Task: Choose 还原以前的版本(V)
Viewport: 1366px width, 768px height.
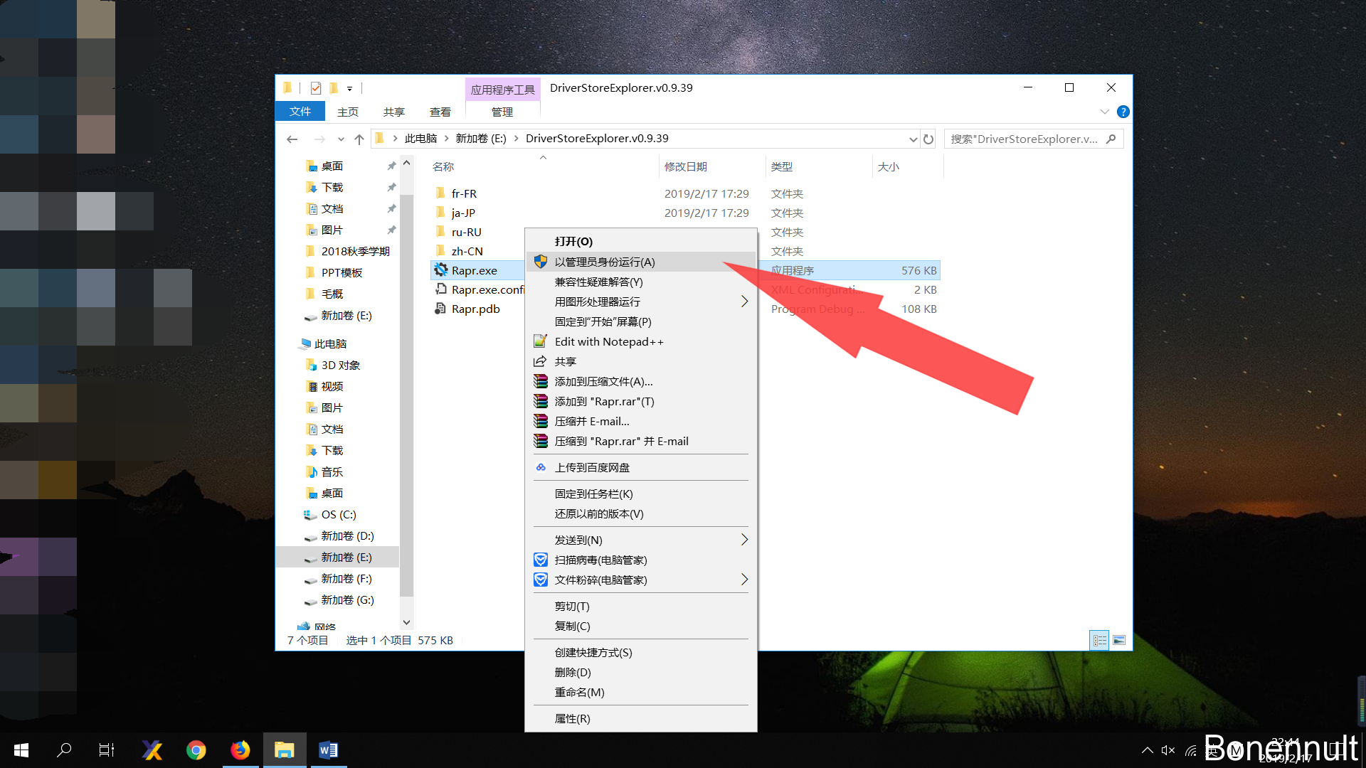Action: tap(640, 513)
